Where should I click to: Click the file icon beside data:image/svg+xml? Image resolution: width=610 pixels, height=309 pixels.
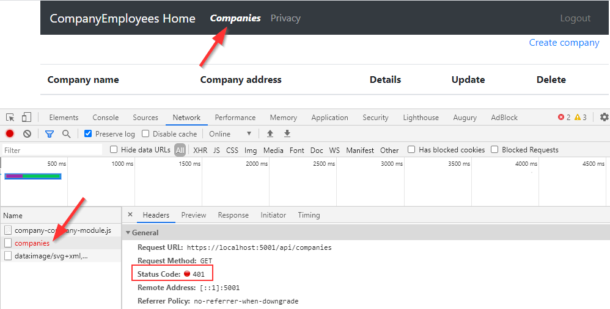[8, 256]
